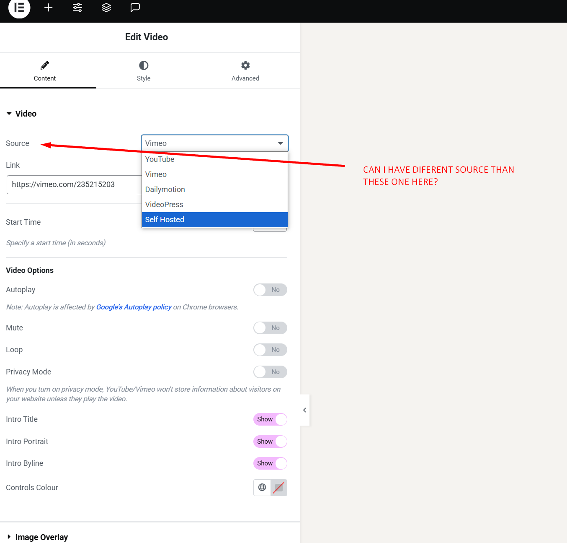Toggle the Loop switch

pos(270,350)
